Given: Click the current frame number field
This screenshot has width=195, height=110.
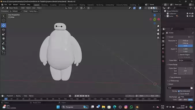Looking at the screenshot, I should (x=130, y=96).
